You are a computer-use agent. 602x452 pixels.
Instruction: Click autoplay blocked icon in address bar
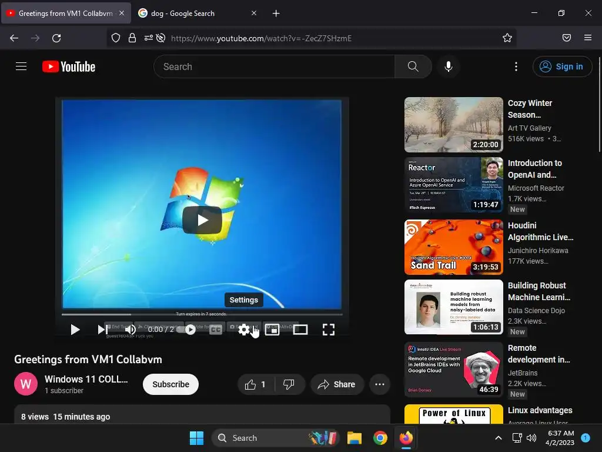tap(161, 38)
